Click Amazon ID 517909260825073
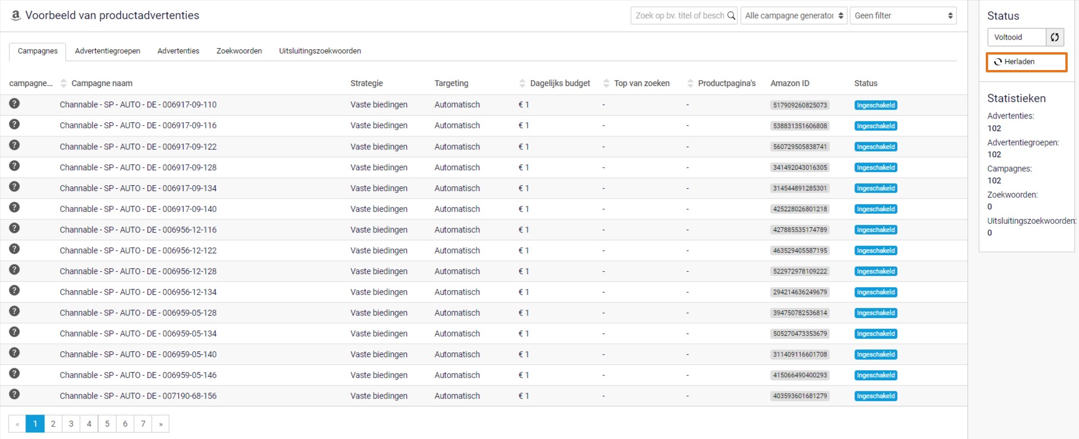 click(x=800, y=105)
